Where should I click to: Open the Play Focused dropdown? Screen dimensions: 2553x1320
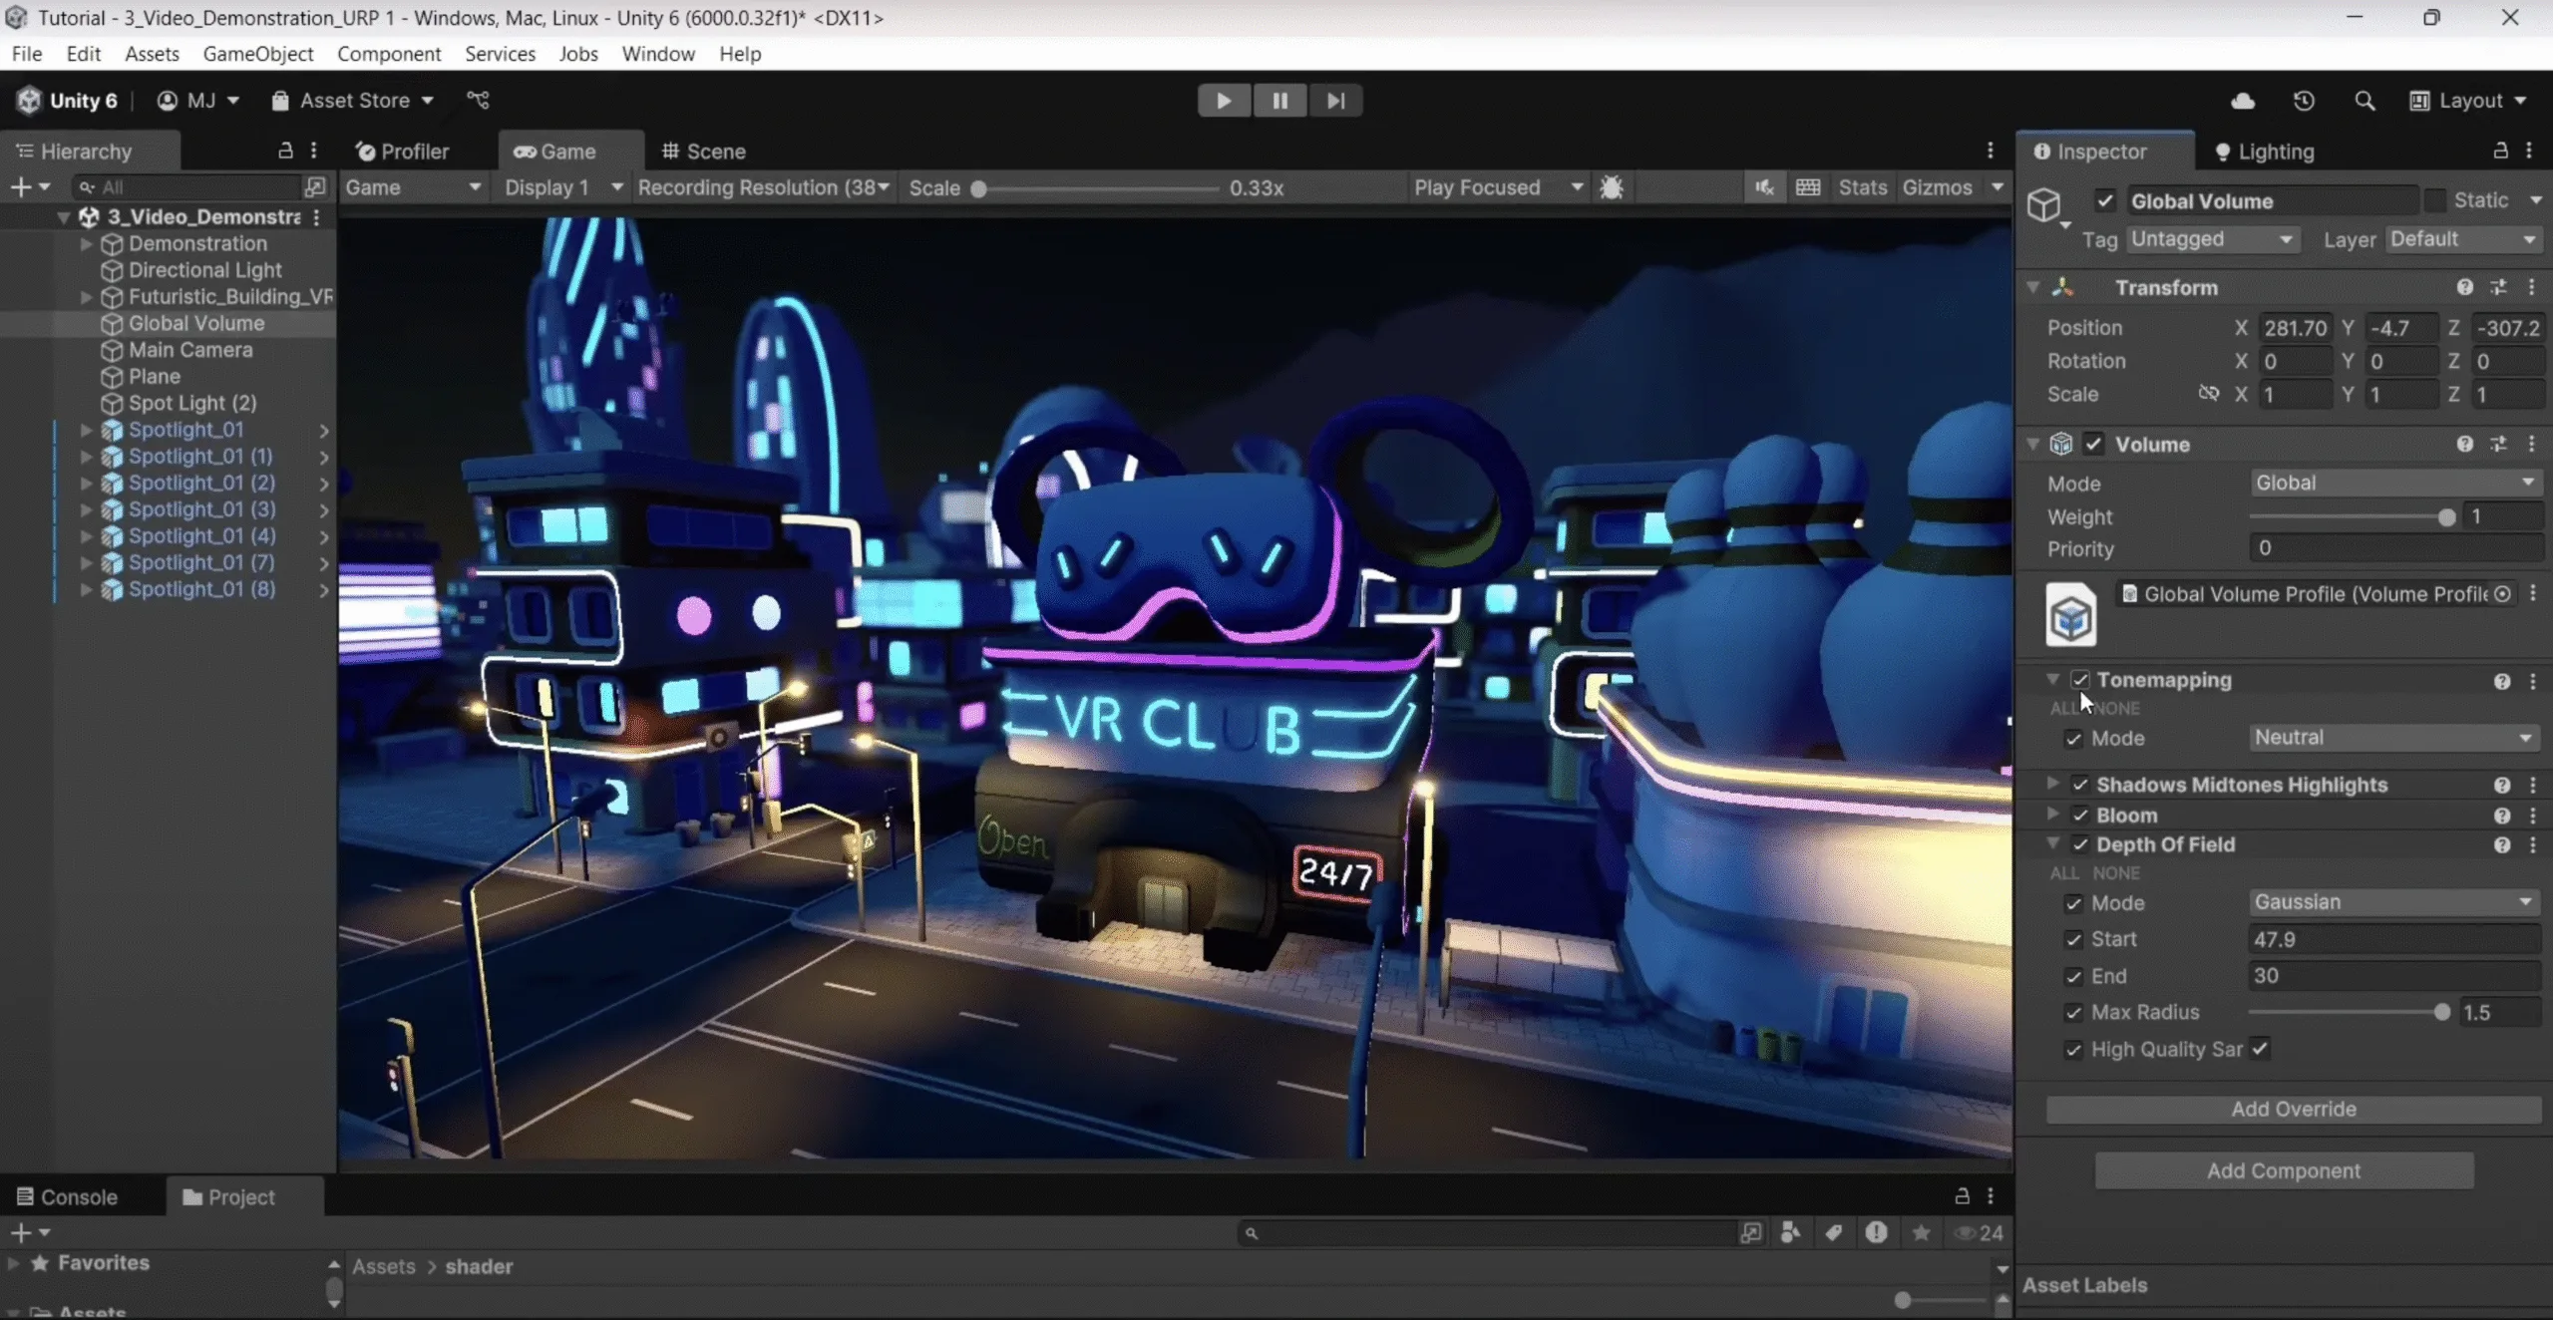coord(1498,187)
